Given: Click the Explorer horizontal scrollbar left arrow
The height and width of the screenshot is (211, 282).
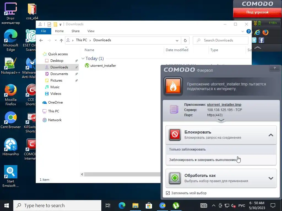Looking at the screenshot, I should click(x=82, y=174).
